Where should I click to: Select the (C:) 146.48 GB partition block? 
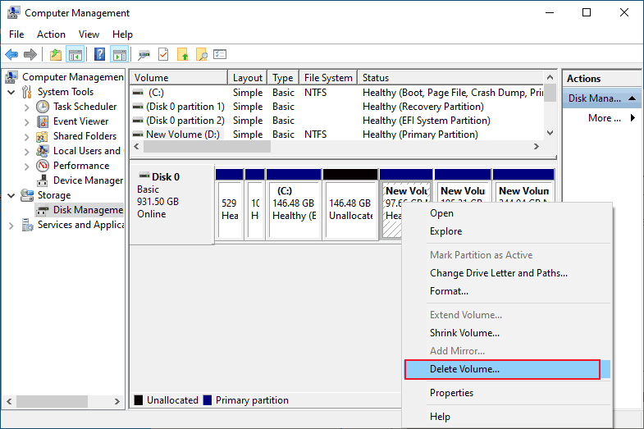(293, 204)
